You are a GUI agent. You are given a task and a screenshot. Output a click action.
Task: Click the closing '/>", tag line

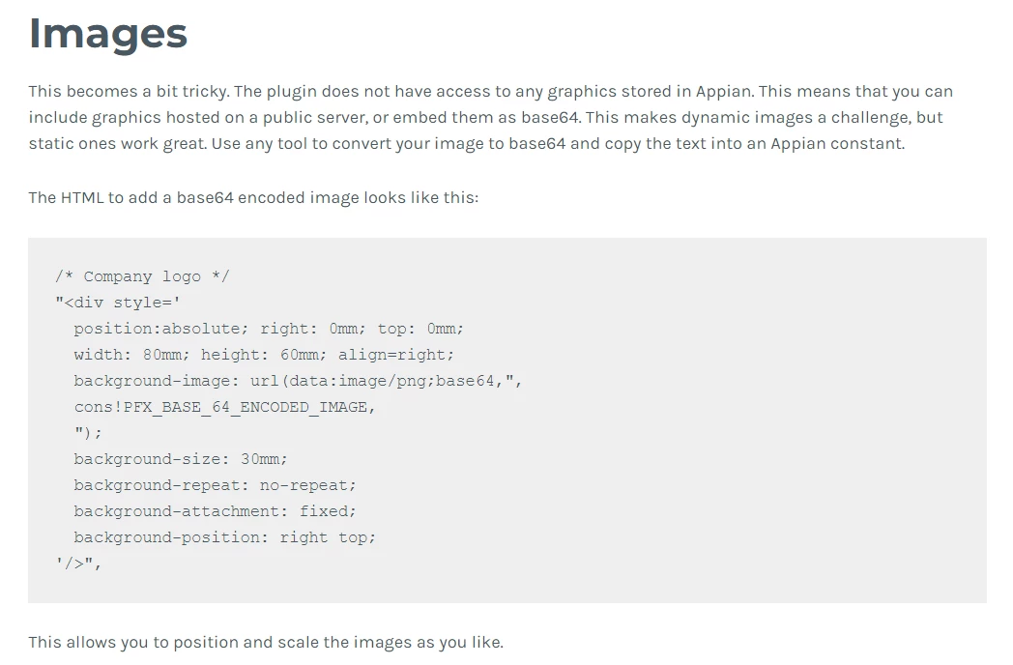(78, 564)
